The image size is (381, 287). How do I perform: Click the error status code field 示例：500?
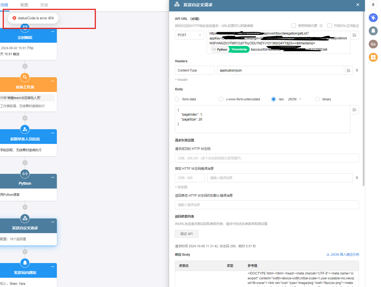[190, 178]
